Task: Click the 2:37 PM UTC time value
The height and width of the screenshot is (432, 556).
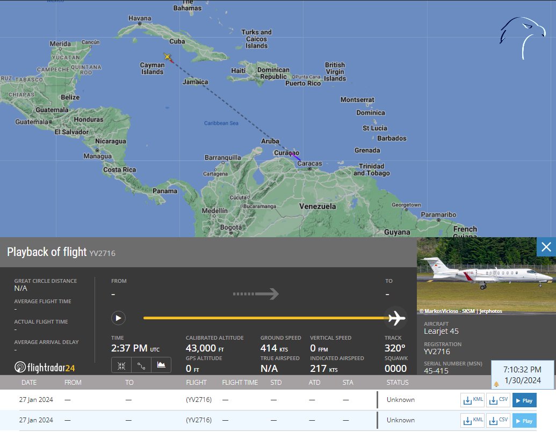Action: coord(135,348)
